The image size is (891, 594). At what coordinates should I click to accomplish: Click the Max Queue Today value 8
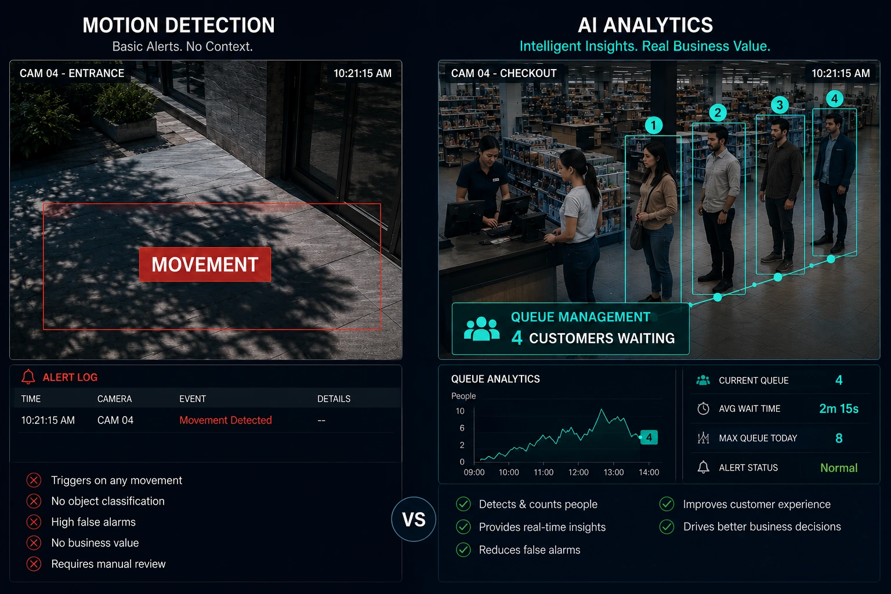[x=839, y=438]
